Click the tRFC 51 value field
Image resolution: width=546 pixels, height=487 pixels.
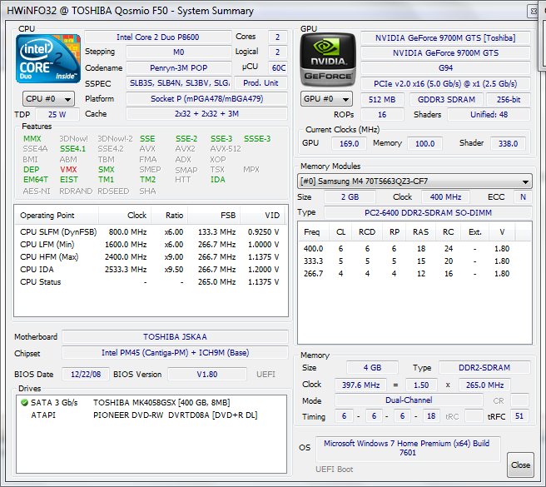pos(519,416)
